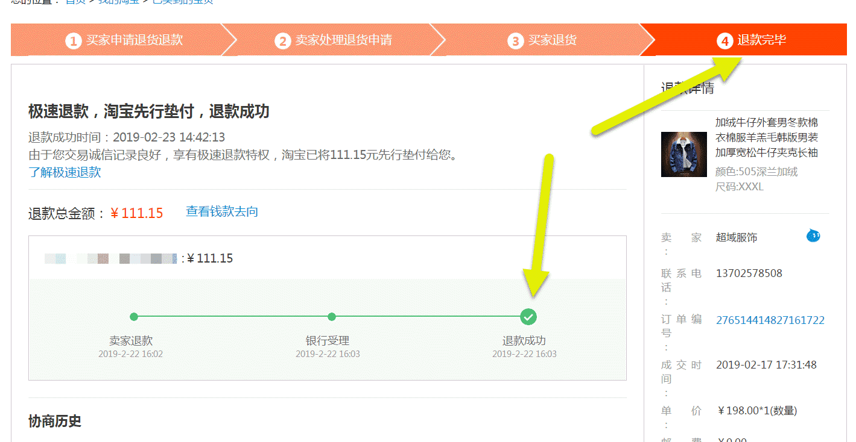Click the 卖家退款 progress dot
The height and width of the screenshot is (442, 856).
point(134,317)
